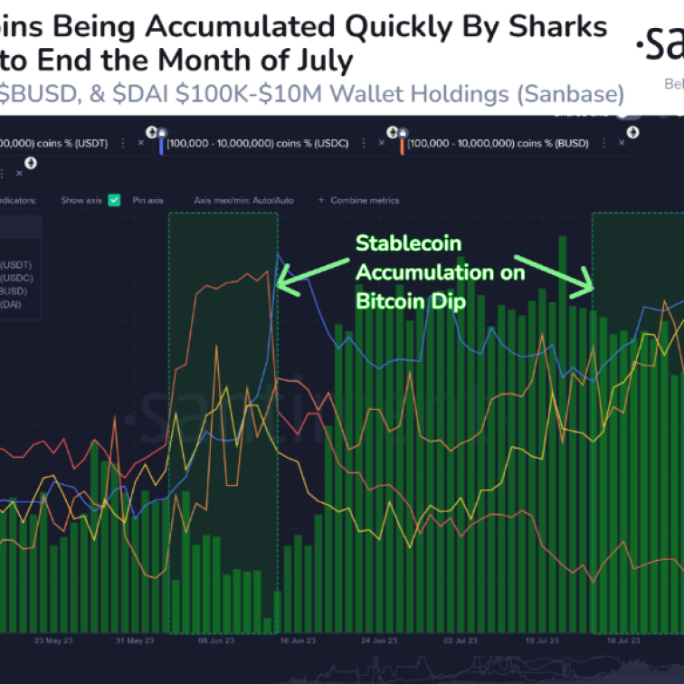Open Axis max/min Auto/Auto setting
This screenshot has width=684, height=684.
point(243,200)
